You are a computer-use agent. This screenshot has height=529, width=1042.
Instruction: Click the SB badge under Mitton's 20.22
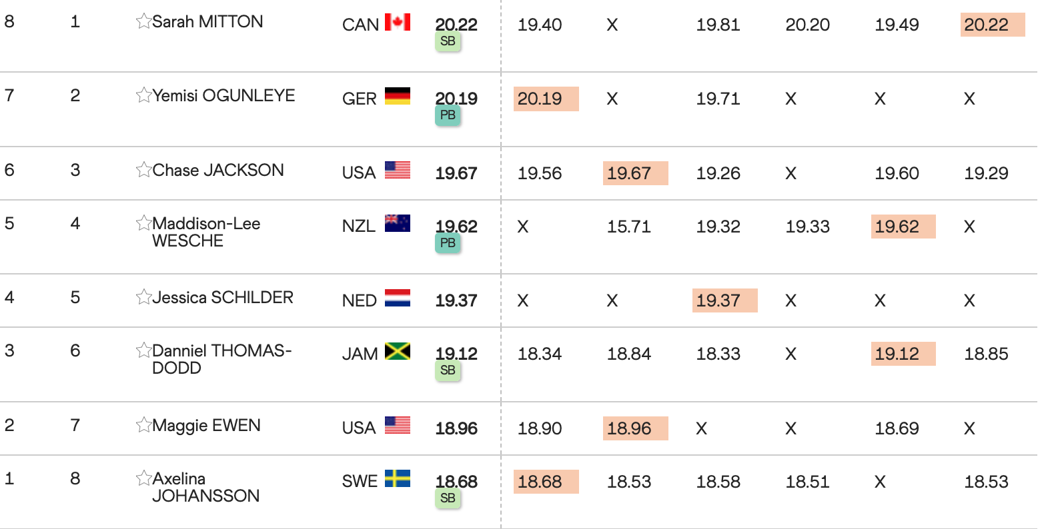[448, 41]
